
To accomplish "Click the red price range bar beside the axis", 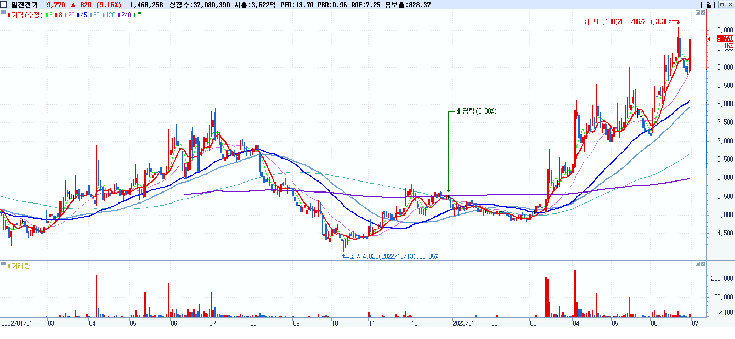I will click(707, 39).
